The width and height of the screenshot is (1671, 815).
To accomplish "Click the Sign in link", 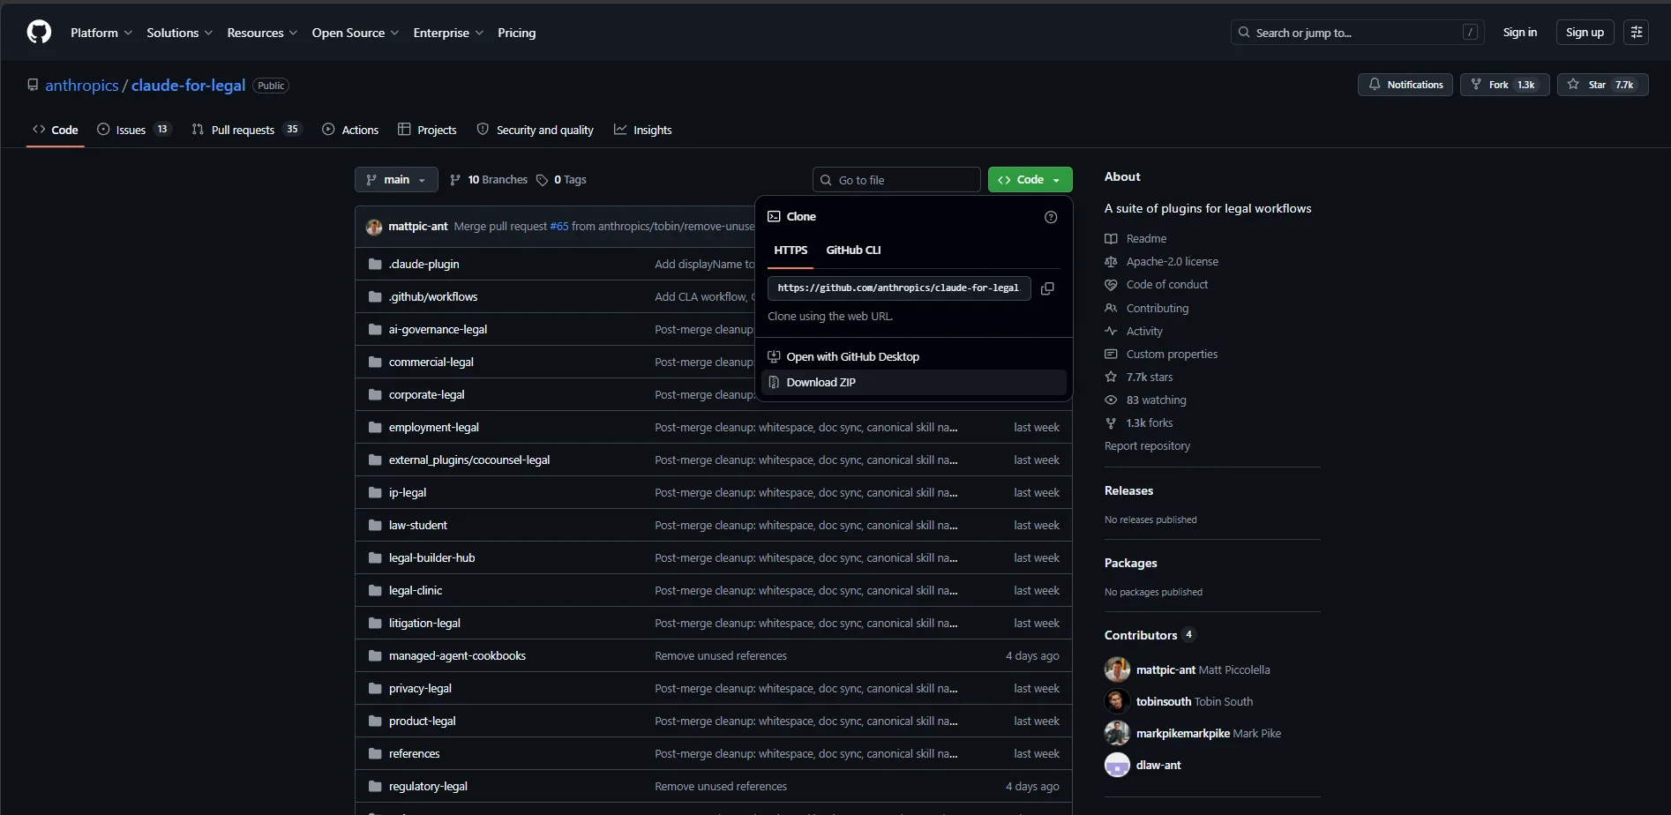I will (x=1519, y=33).
